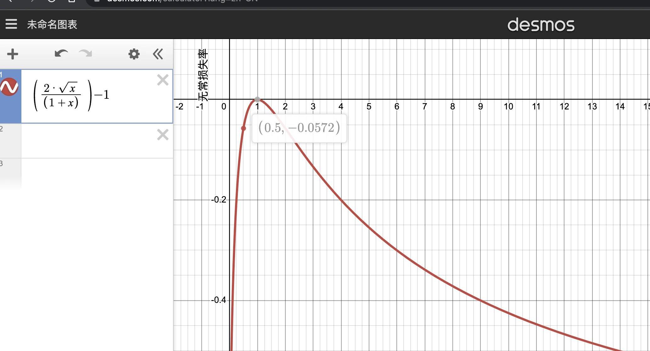This screenshot has width=650, height=351.
Task: Click empty expression row 3
Action: click(x=88, y=173)
